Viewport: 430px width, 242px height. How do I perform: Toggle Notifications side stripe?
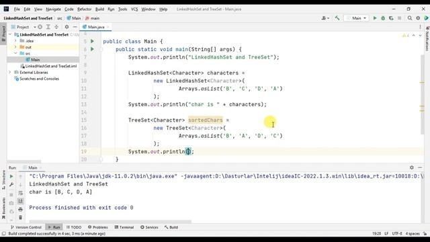427,38
